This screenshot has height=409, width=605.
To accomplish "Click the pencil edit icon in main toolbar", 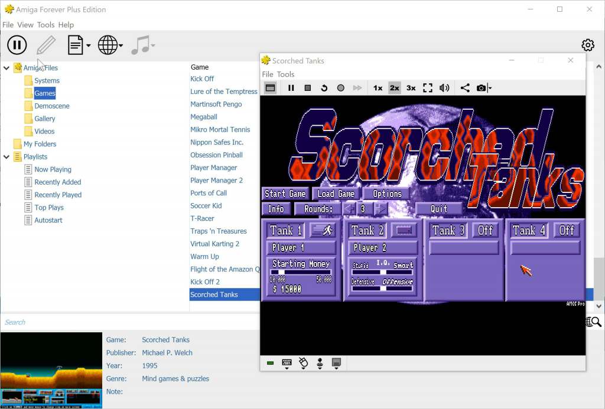I will tap(46, 45).
